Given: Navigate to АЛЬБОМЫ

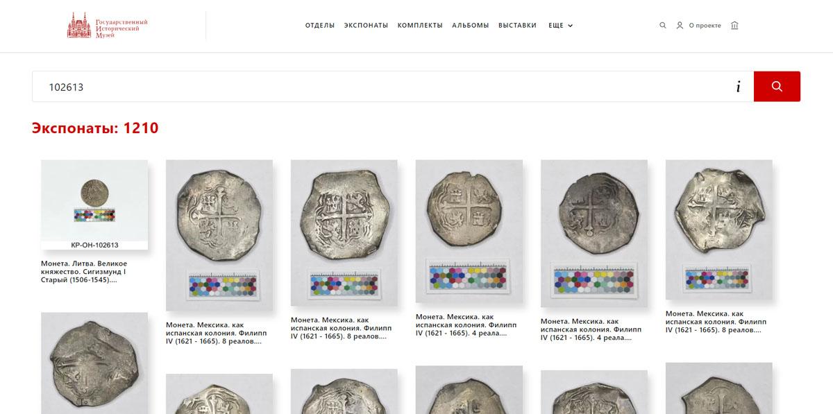Looking at the screenshot, I should [x=471, y=26].
